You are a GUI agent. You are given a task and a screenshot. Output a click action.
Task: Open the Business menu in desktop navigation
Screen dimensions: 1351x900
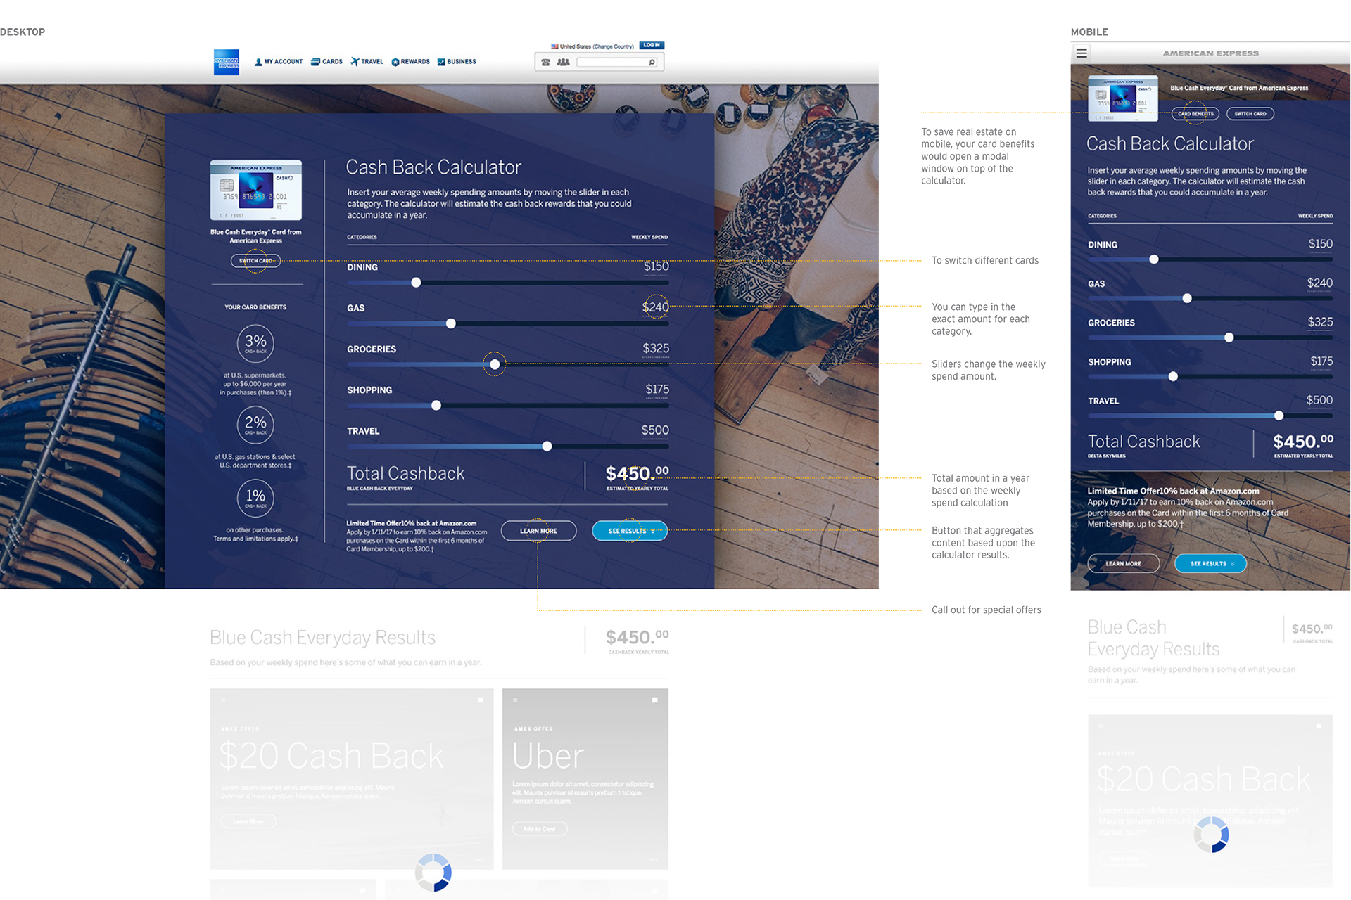457,62
